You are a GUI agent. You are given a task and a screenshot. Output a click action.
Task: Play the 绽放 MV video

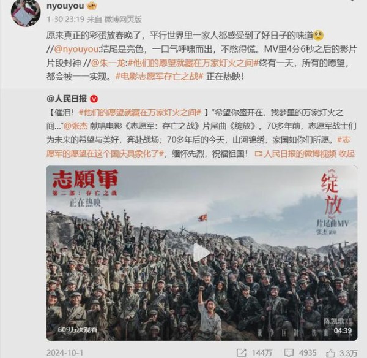(202, 253)
